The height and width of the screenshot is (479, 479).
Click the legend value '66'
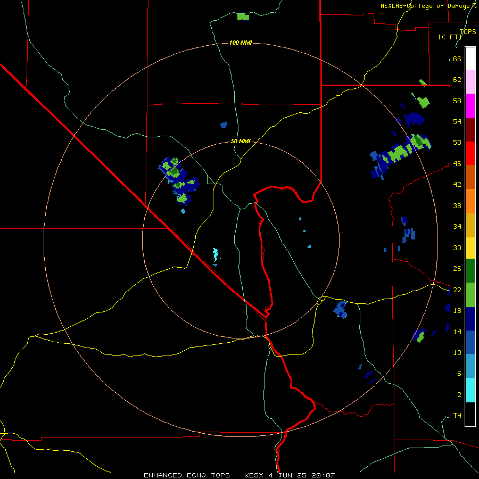pos(457,59)
